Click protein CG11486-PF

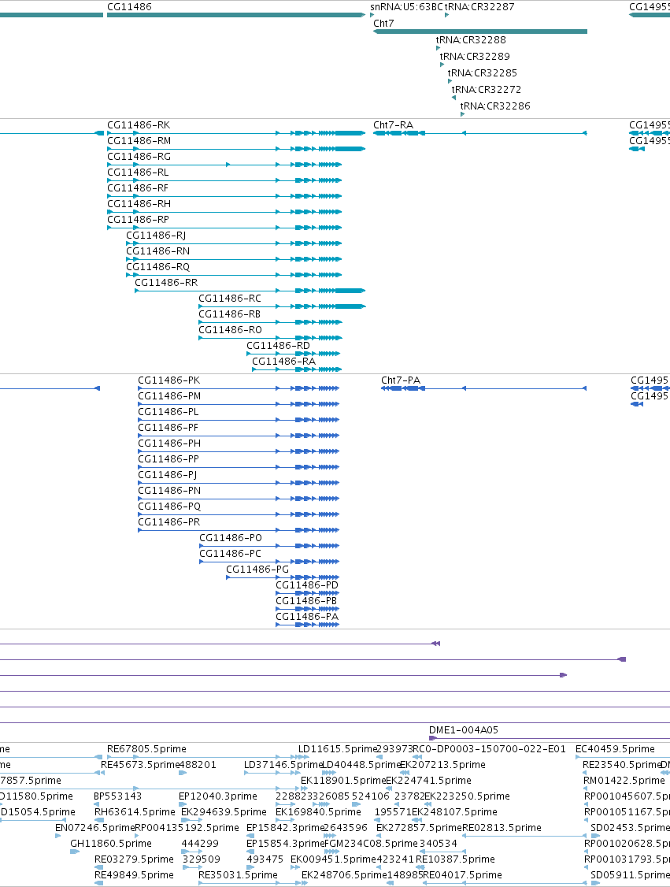[x=168, y=428]
